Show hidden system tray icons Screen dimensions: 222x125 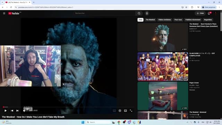coord(187,122)
